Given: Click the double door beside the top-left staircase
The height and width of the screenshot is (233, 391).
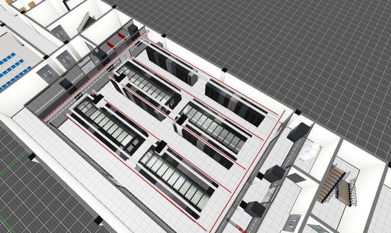Looking at the screenshot, I should click(60, 33).
